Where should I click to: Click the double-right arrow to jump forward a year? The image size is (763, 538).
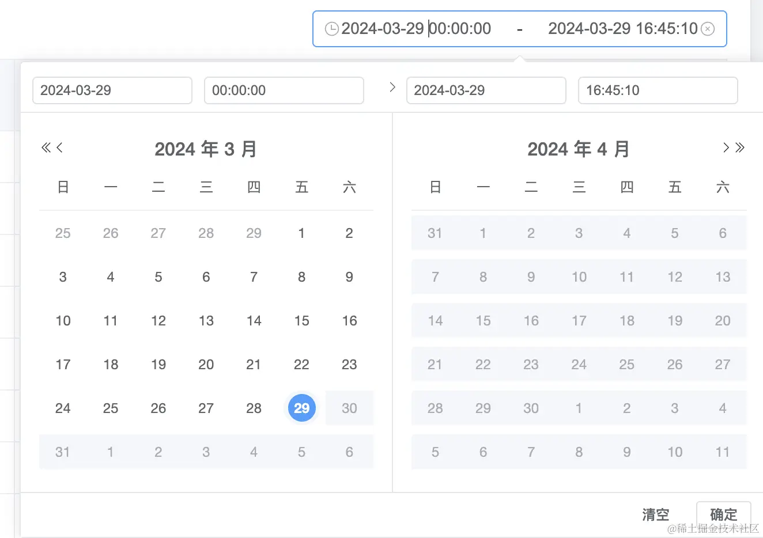point(739,147)
